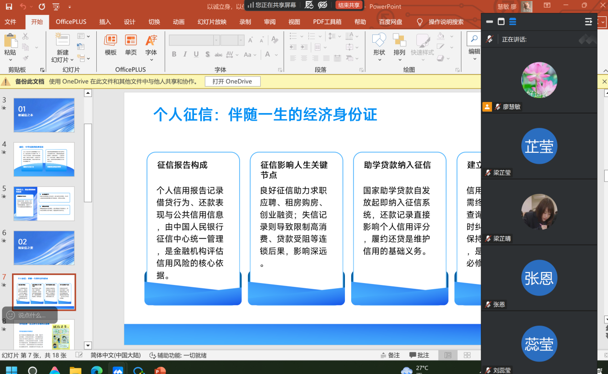Image resolution: width=608 pixels, height=374 pixels.
Task: Click the Numbering list icon
Action: tap(312, 36)
